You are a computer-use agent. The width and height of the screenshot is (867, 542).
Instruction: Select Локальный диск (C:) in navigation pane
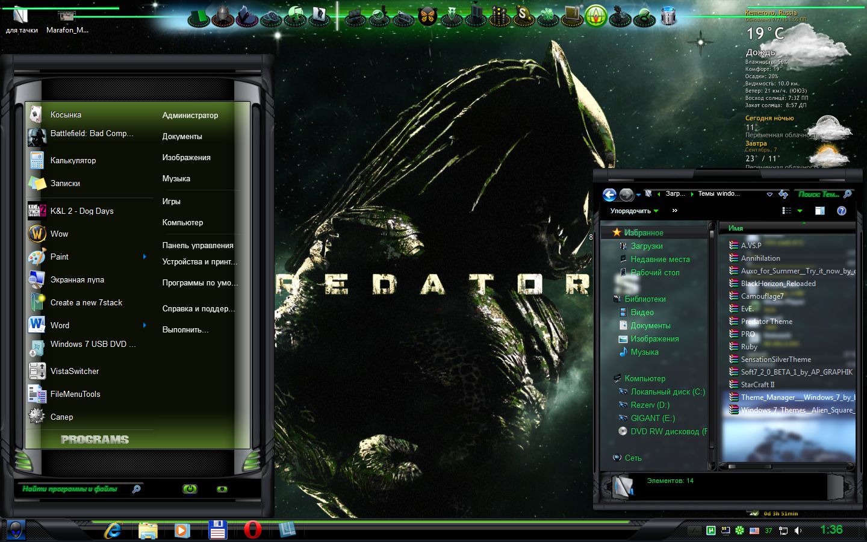tap(667, 391)
